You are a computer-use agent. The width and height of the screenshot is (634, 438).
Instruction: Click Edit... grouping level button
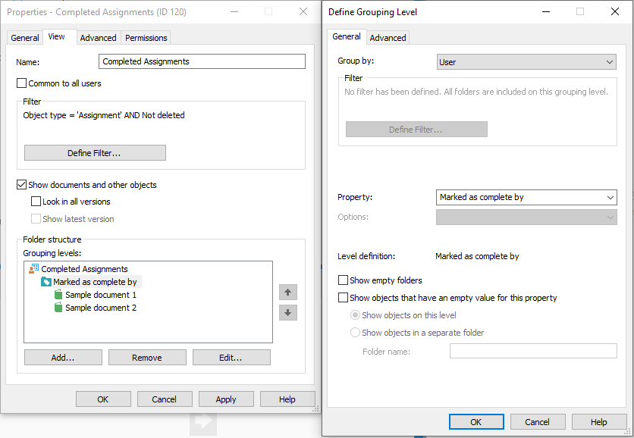tap(231, 357)
